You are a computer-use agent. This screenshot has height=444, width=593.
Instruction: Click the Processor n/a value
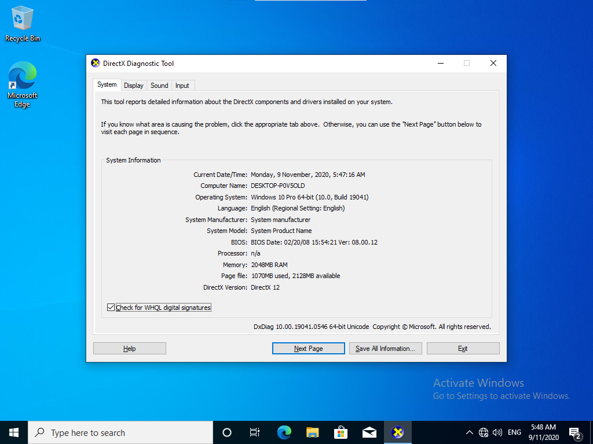255,253
